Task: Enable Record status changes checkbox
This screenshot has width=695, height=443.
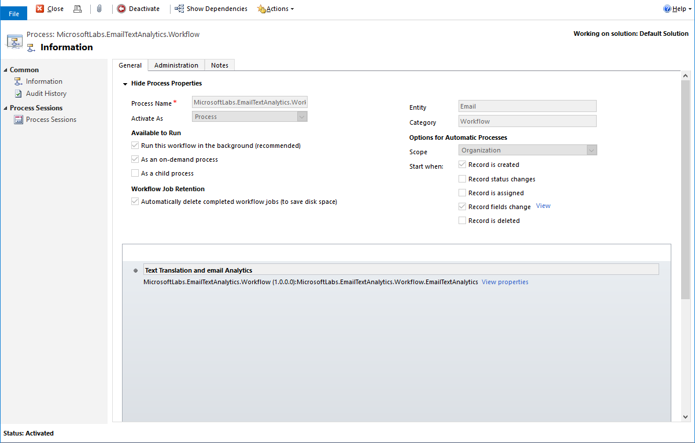Action: pos(462,179)
